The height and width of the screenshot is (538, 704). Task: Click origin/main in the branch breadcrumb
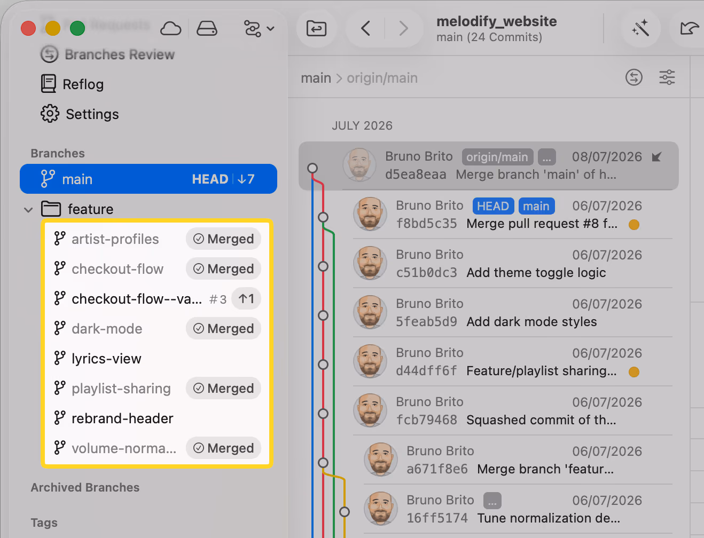pyautogui.click(x=382, y=78)
